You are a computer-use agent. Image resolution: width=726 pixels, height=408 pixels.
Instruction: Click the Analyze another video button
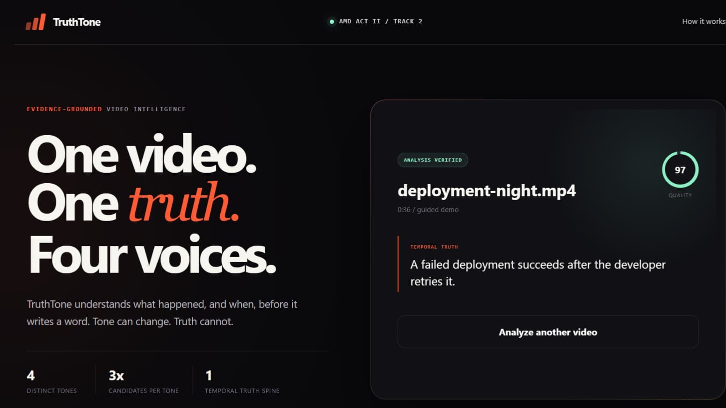click(x=548, y=332)
